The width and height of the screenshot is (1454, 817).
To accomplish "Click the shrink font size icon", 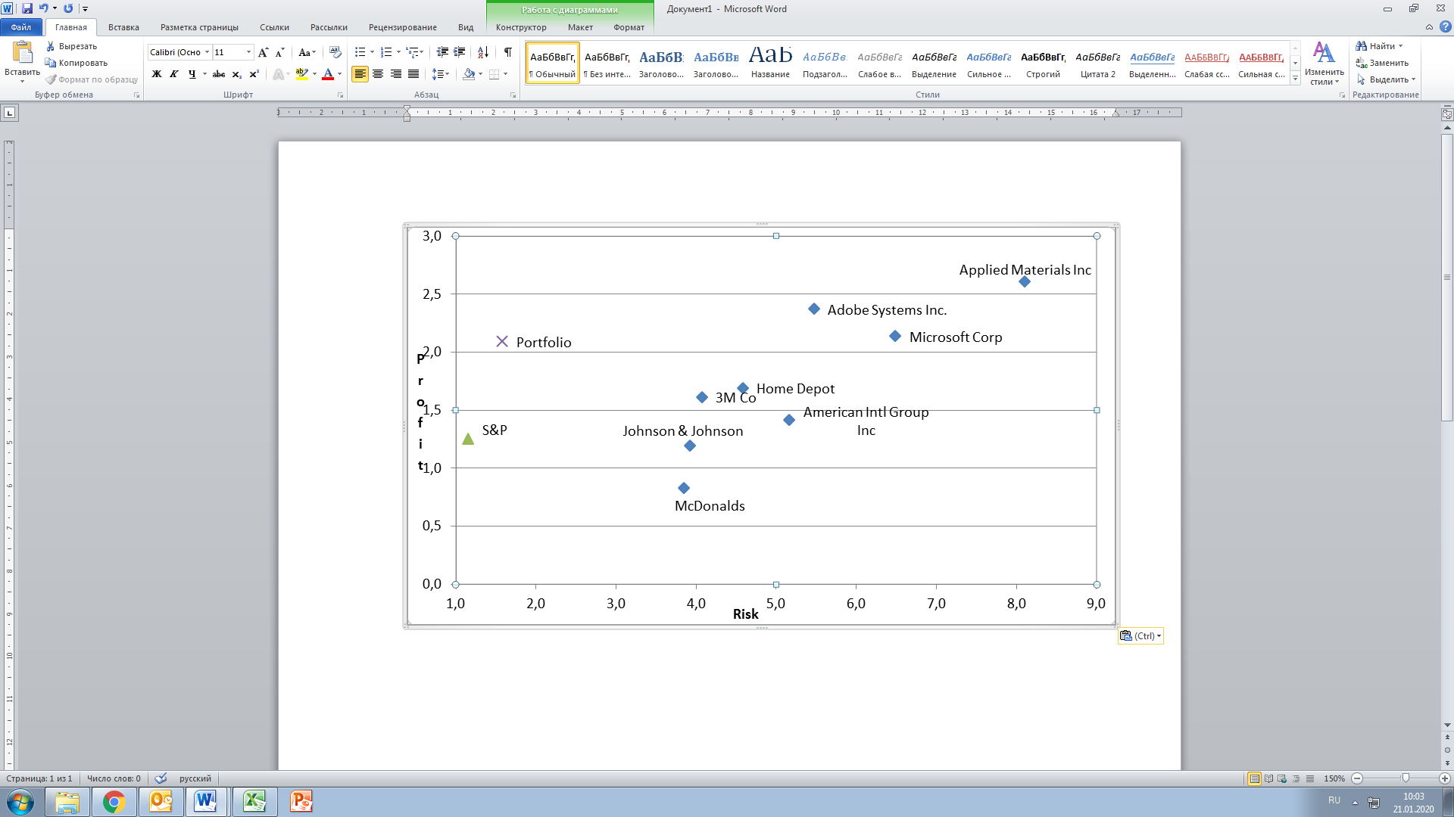I will point(279,52).
